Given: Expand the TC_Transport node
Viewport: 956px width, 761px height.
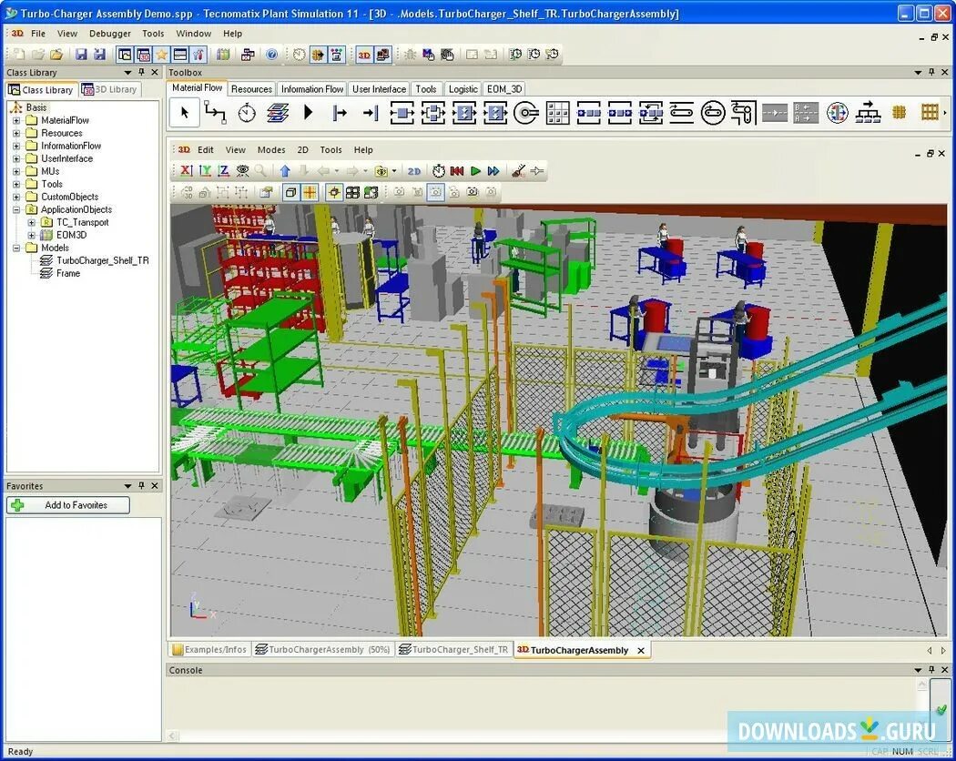Looking at the screenshot, I should pyautogui.click(x=31, y=223).
